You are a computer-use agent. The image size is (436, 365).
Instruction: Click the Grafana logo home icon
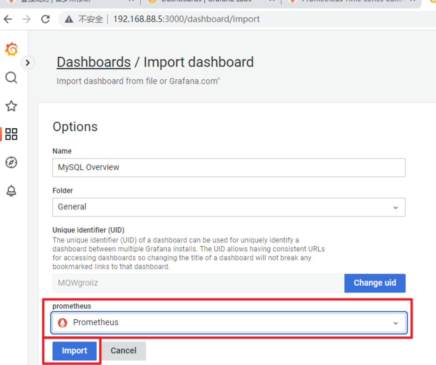pyautogui.click(x=11, y=49)
